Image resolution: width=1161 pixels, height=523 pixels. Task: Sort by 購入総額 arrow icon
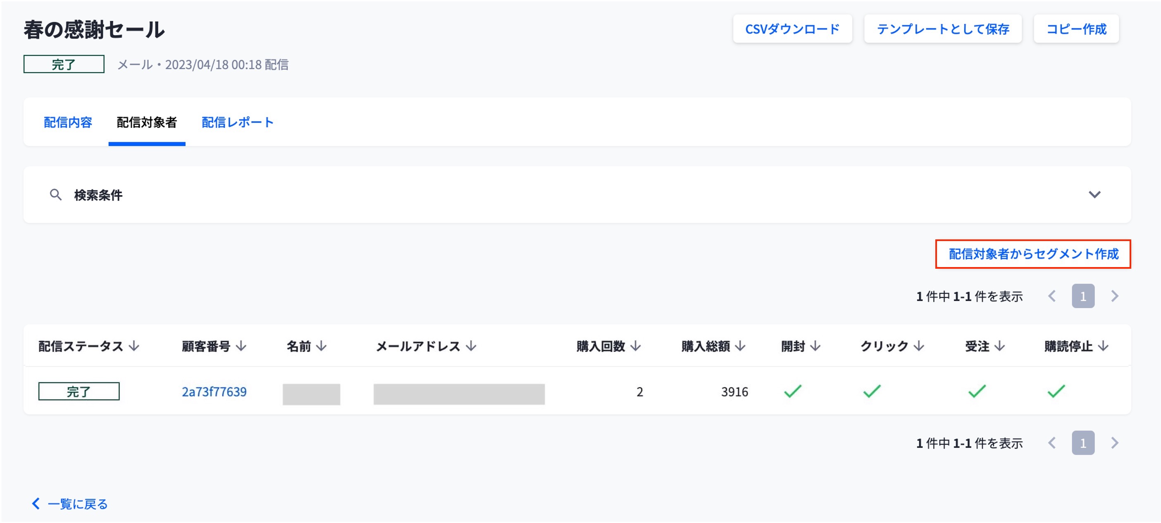click(740, 346)
